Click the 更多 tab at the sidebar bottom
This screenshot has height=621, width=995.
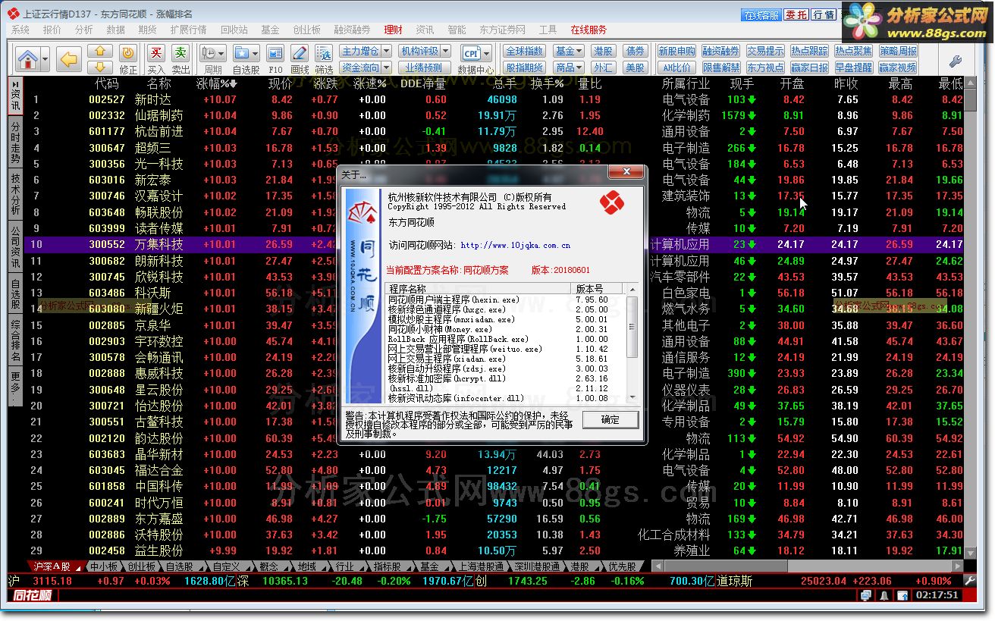click(x=15, y=386)
